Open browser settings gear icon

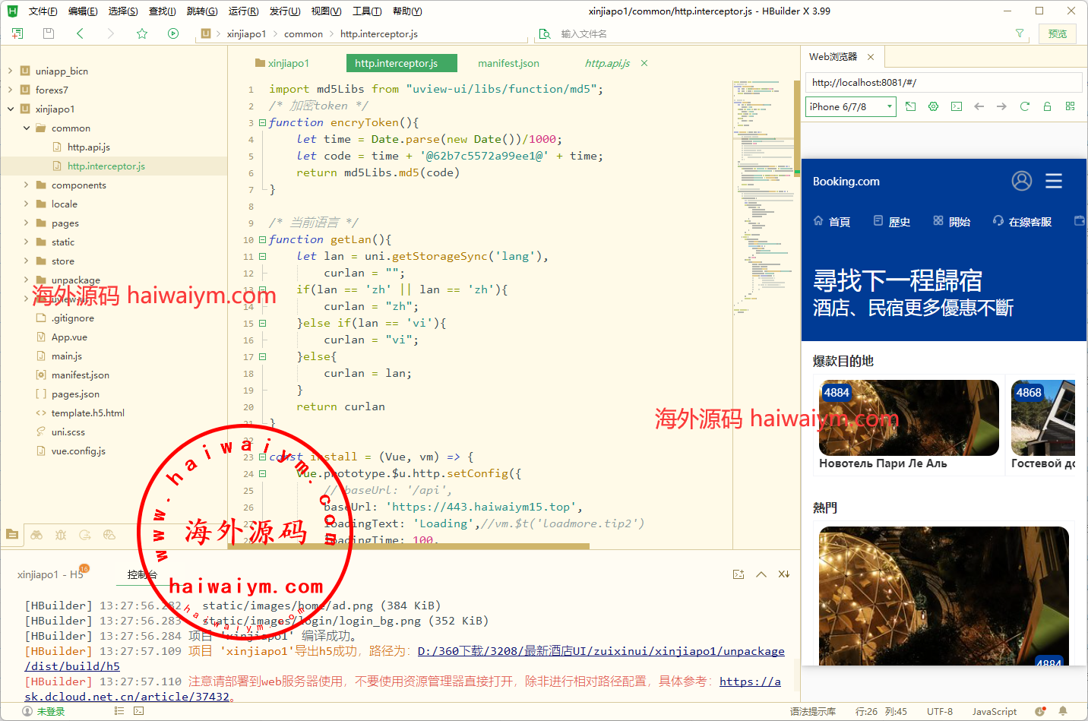point(934,106)
